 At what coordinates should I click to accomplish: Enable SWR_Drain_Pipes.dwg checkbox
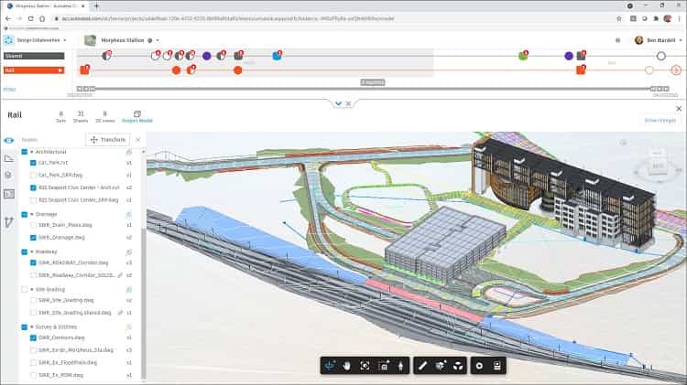pos(34,224)
